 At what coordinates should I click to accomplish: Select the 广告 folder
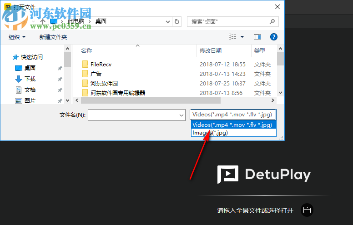pyautogui.click(x=96, y=74)
